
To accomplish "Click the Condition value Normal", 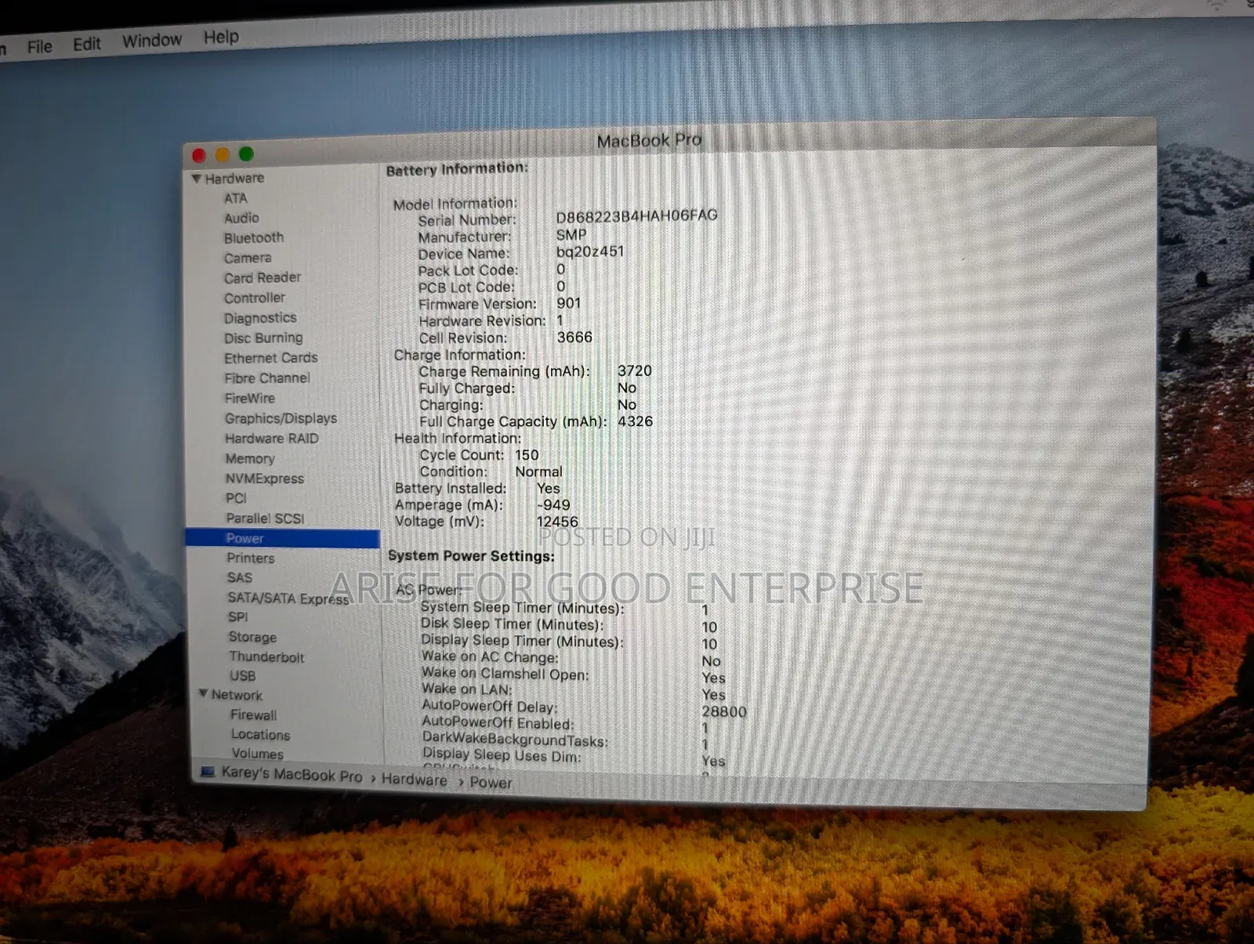I will 538,472.
